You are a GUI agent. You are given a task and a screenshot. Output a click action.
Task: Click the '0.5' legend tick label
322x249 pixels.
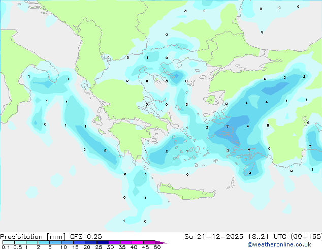coord(17,247)
